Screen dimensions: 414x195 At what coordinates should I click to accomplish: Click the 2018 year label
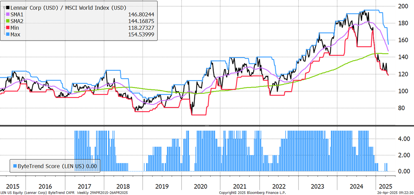coord(124,186)
